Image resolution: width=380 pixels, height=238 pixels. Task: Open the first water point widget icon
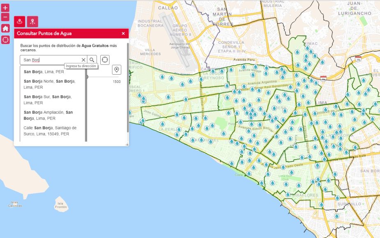20,22
